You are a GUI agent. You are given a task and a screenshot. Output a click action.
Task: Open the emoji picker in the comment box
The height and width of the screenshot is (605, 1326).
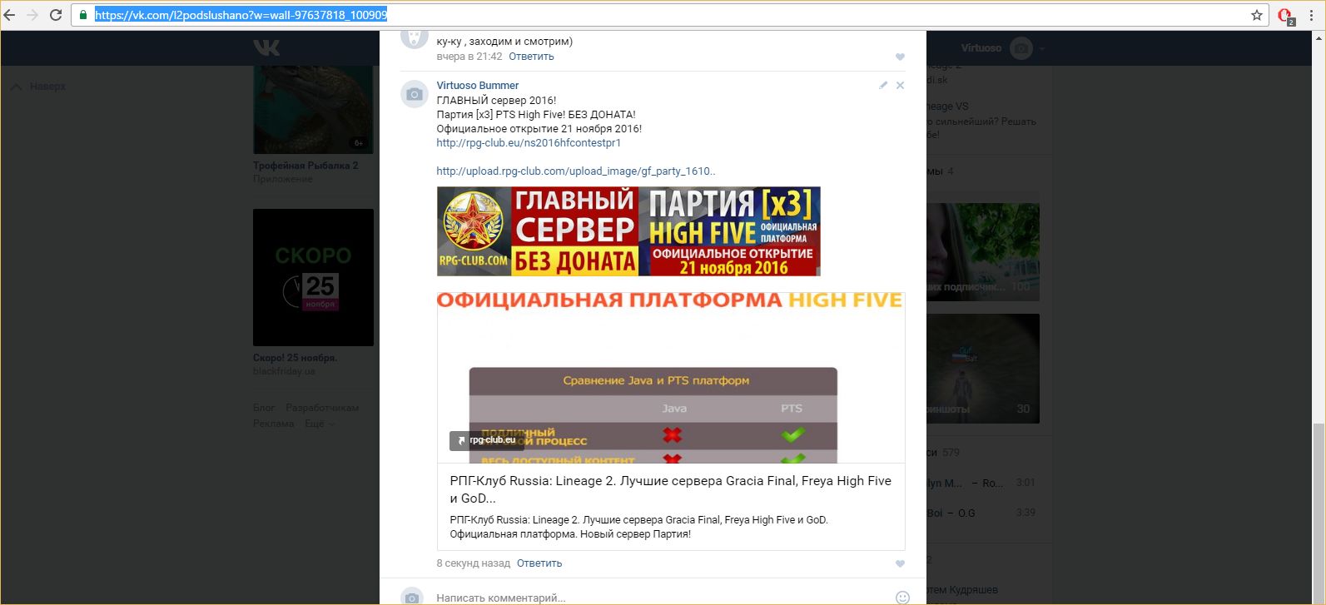pos(902,598)
